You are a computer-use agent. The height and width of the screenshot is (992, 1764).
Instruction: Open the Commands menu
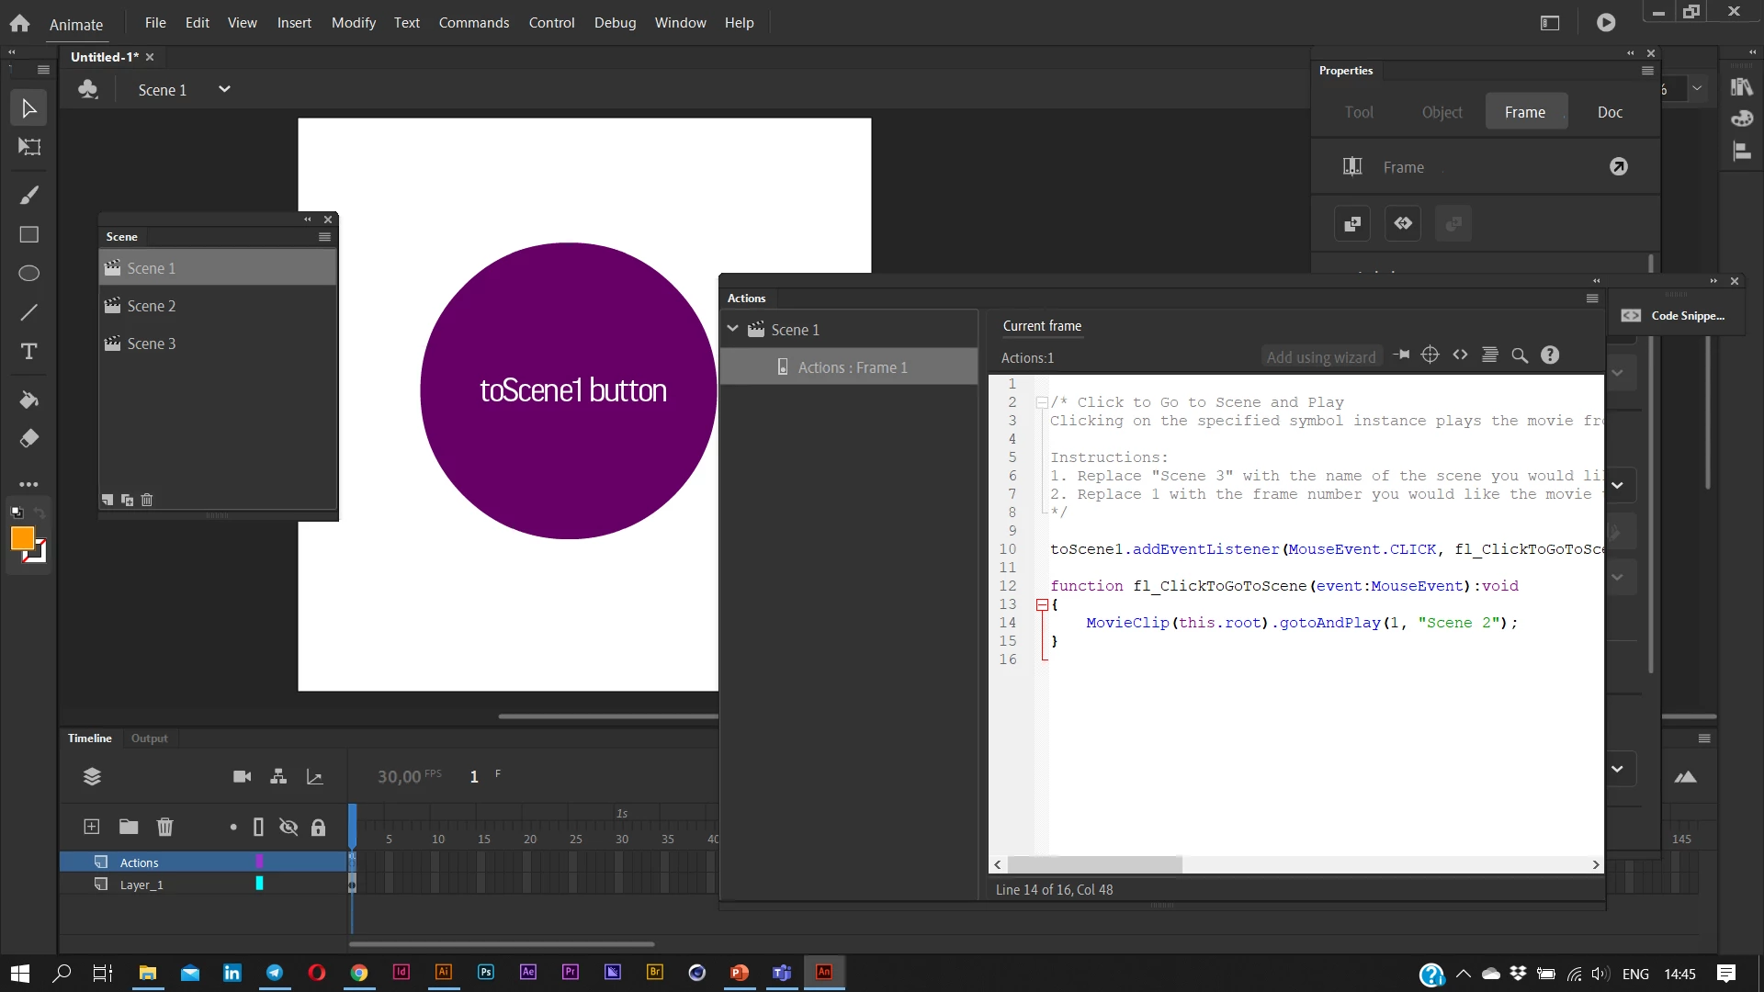pos(473,23)
